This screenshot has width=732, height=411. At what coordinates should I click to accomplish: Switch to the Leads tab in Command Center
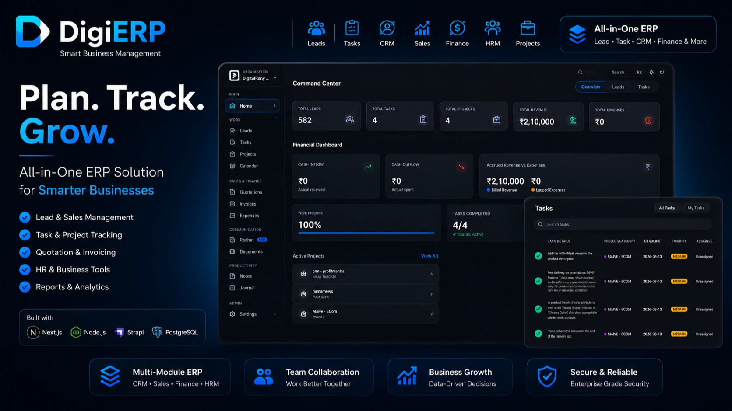point(618,87)
